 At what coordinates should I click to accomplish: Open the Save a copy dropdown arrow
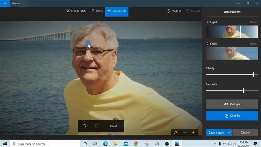pos(229,132)
